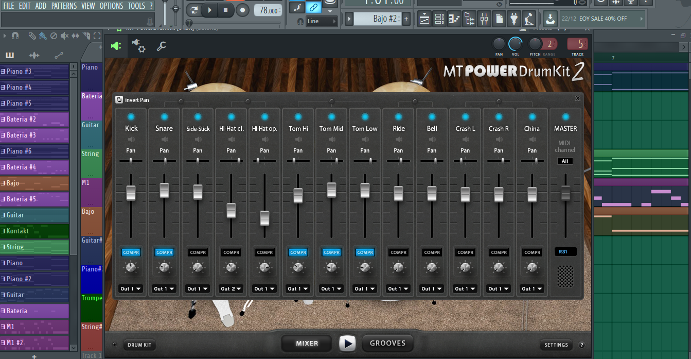Click the DRUM KIT button
The width and height of the screenshot is (691, 359).
coord(139,345)
